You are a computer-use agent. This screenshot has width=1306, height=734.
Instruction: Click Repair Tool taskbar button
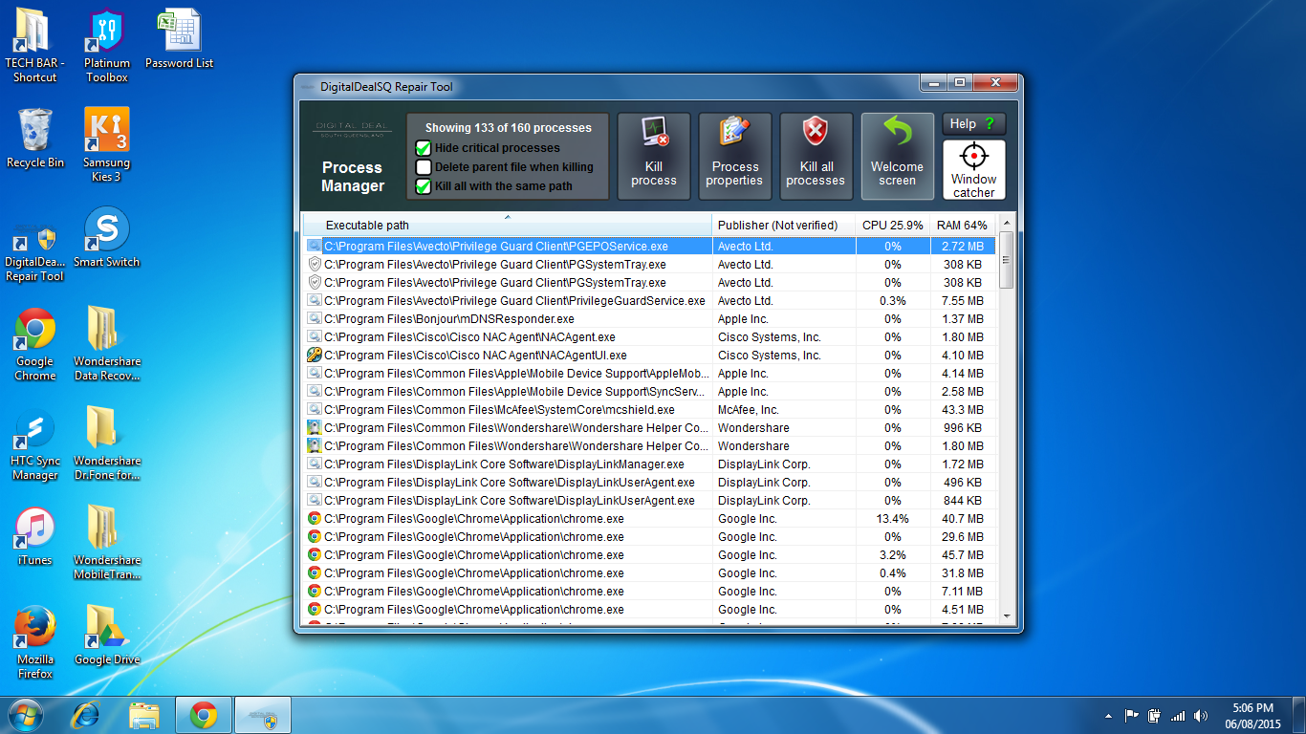point(262,715)
